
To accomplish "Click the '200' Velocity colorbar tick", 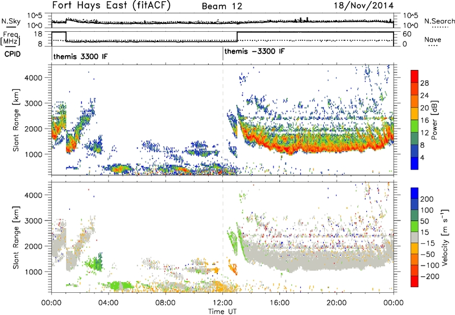I will pos(427,199).
